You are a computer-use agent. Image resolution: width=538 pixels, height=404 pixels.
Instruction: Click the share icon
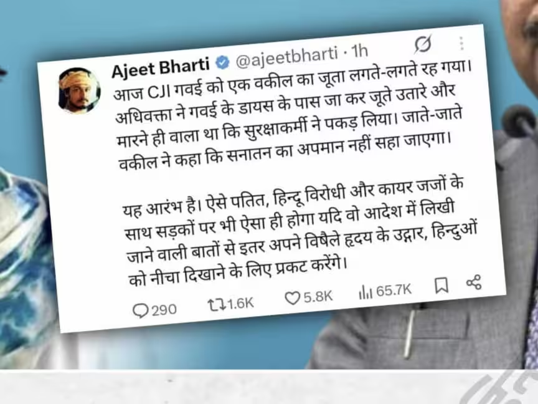(x=474, y=282)
